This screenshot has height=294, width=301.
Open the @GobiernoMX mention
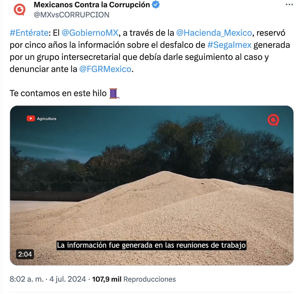[x=90, y=33]
